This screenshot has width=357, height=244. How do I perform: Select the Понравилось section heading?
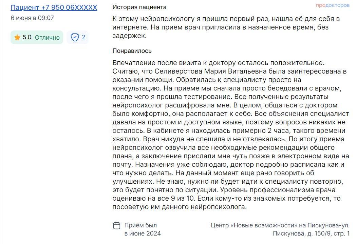132,51
